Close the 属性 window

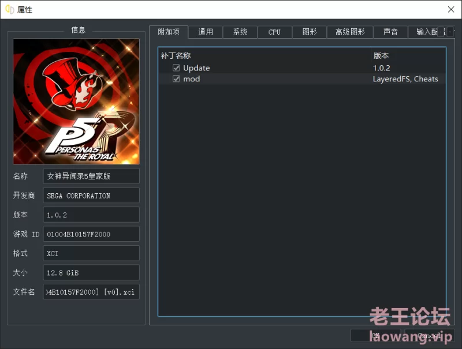pyautogui.click(x=451, y=9)
